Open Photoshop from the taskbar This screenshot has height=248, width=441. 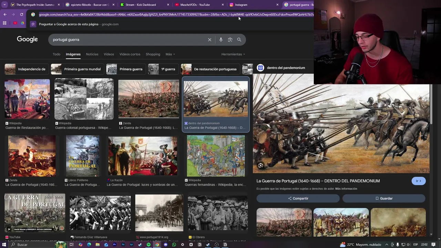pos(123,245)
